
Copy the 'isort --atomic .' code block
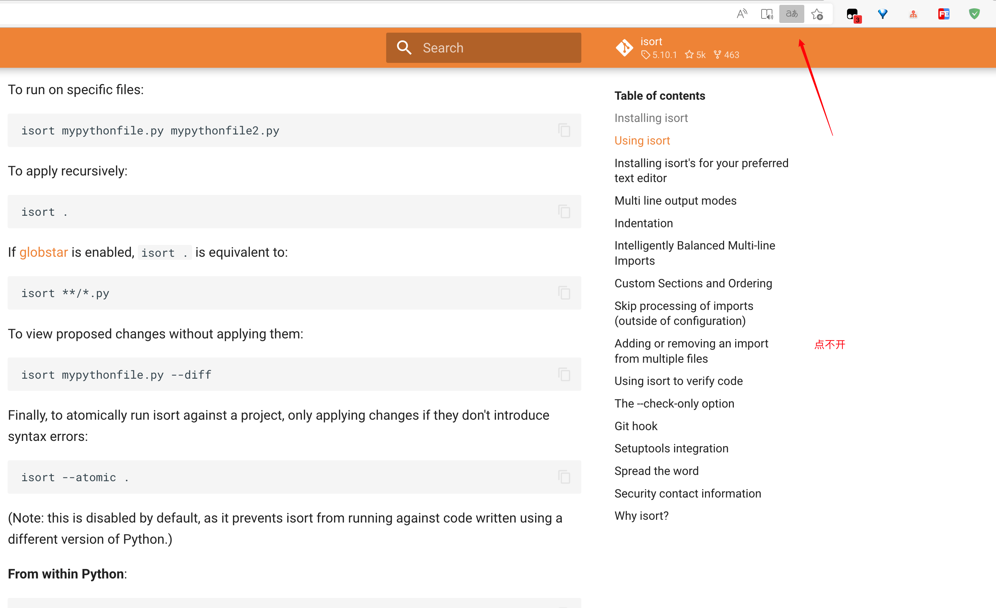[564, 477]
